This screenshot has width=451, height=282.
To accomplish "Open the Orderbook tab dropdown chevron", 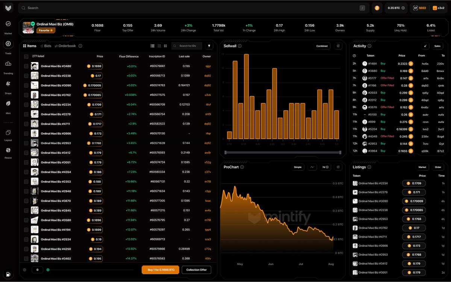I will (80, 46).
